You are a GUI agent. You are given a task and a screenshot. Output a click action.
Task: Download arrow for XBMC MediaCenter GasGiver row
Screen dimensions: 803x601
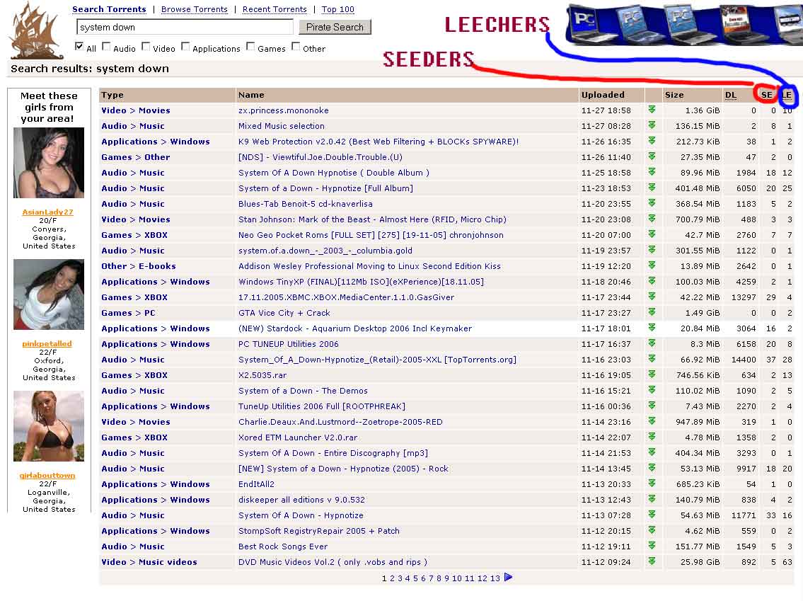pyautogui.click(x=652, y=296)
